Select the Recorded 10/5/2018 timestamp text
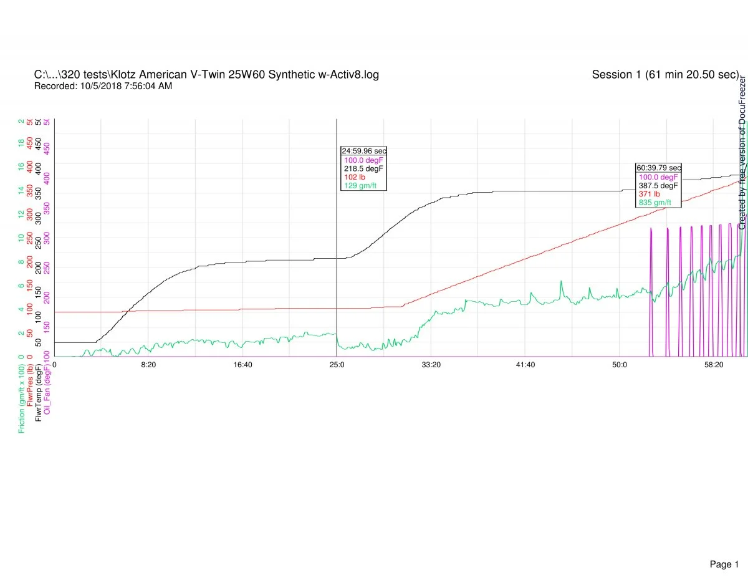This screenshot has height=578, width=748. point(103,86)
